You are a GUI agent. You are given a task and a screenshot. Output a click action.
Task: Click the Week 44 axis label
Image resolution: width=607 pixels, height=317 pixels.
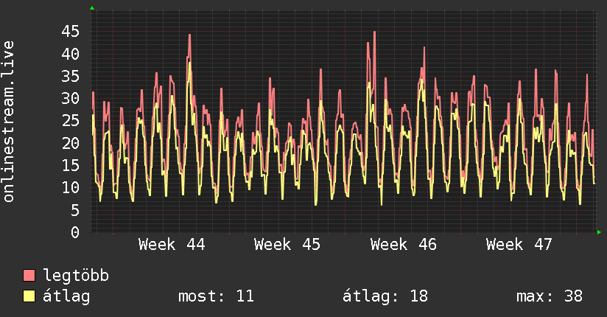point(172,245)
